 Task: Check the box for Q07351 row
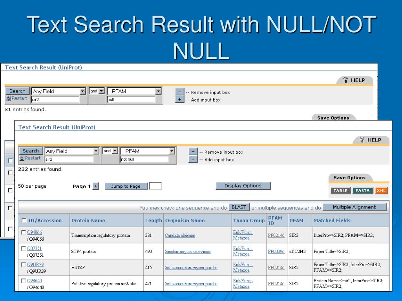click(23, 248)
